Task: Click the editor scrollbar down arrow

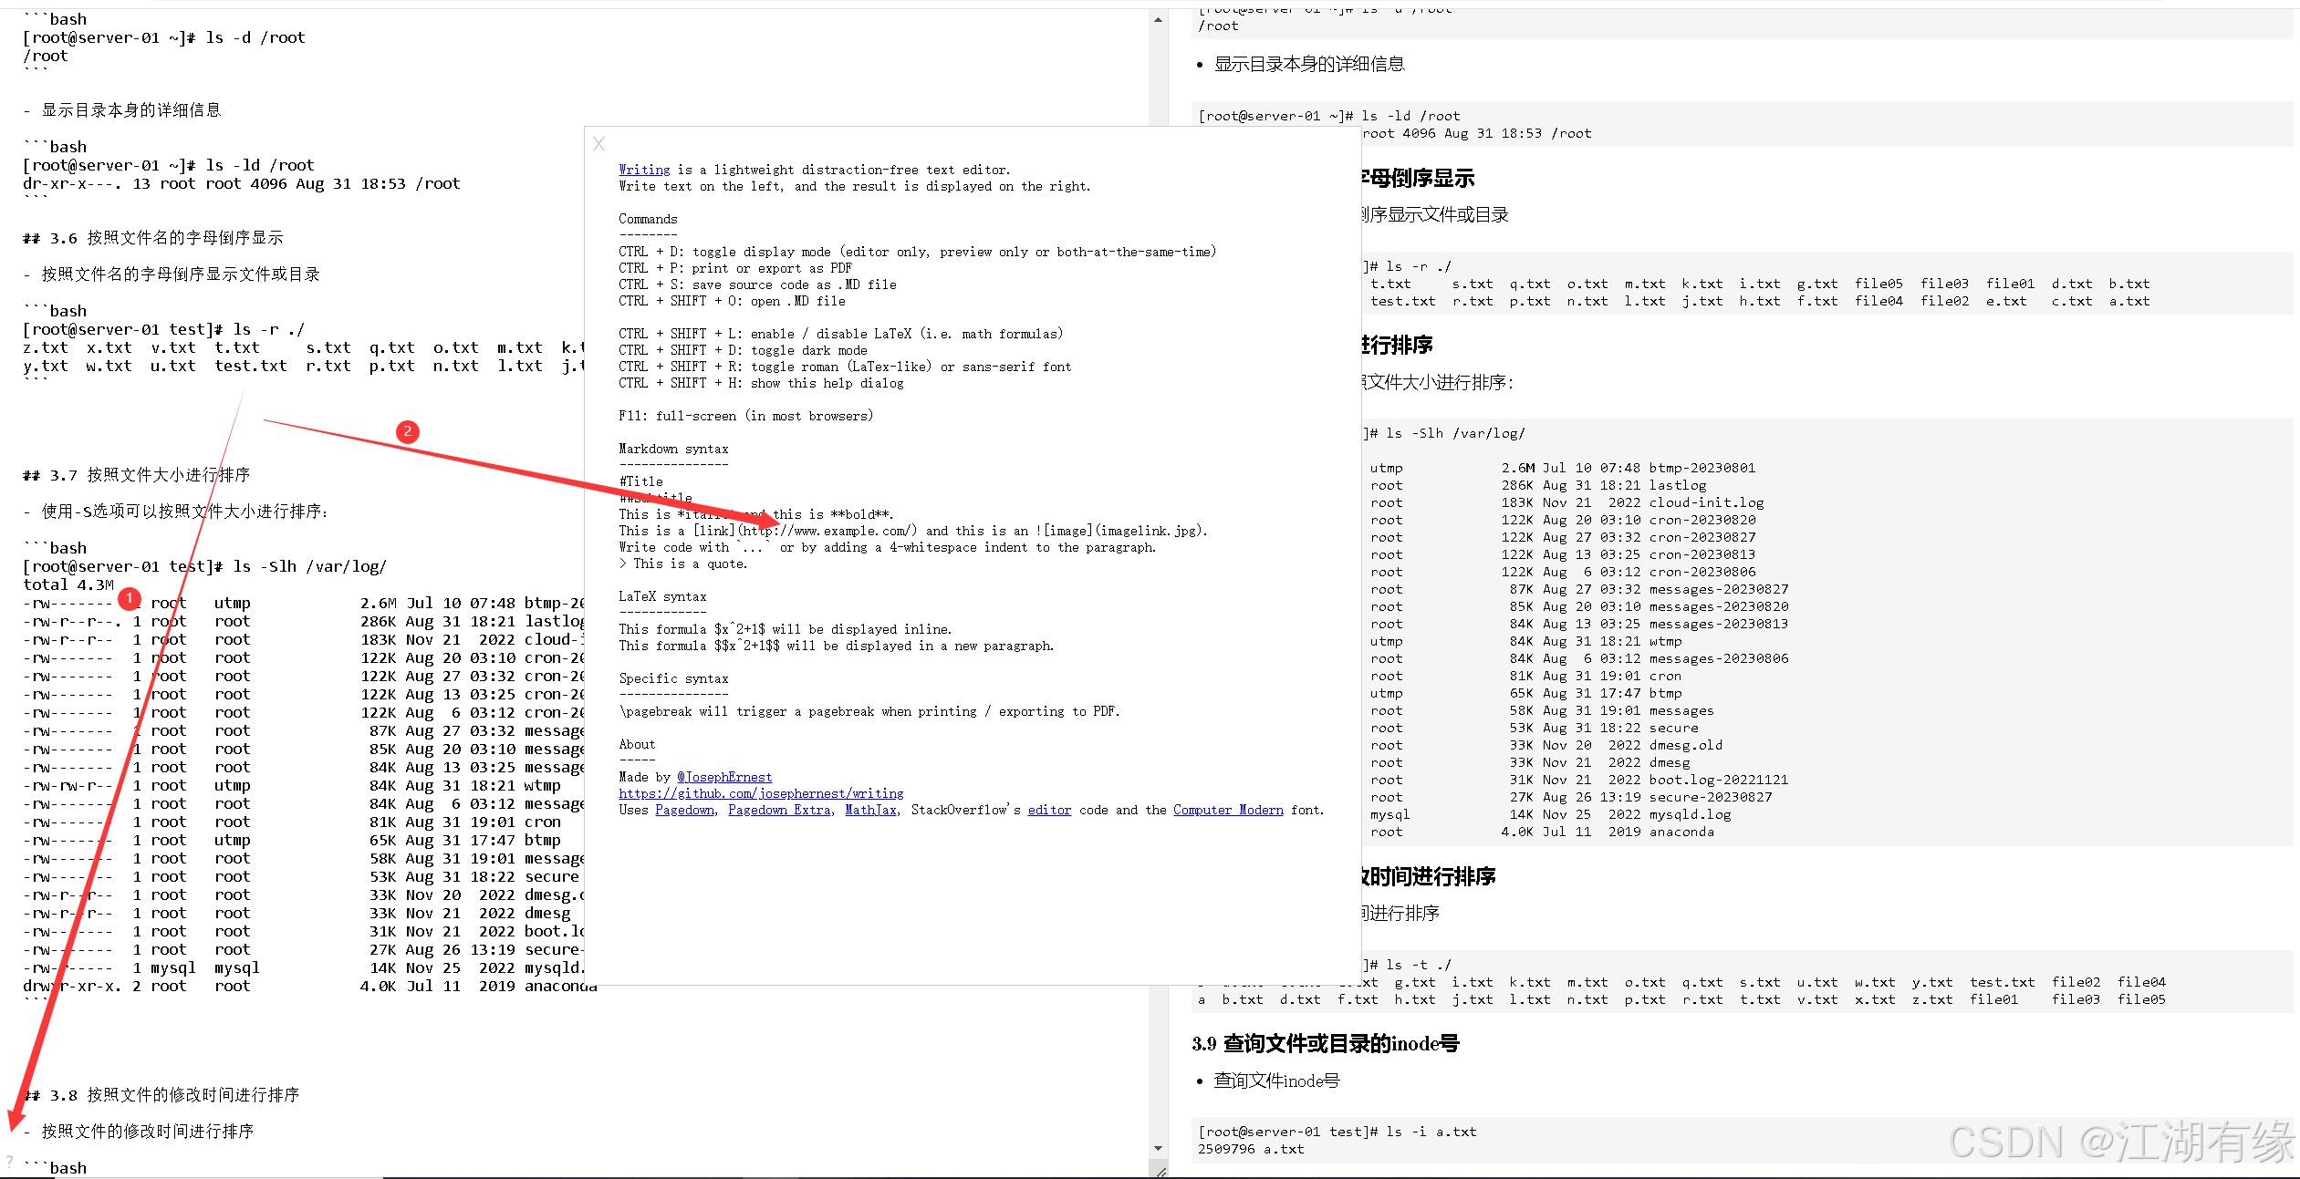Action: tap(1158, 1149)
